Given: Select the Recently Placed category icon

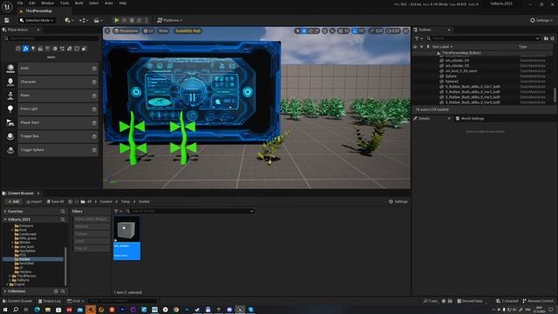Looking at the screenshot, I should click(x=18, y=49).
